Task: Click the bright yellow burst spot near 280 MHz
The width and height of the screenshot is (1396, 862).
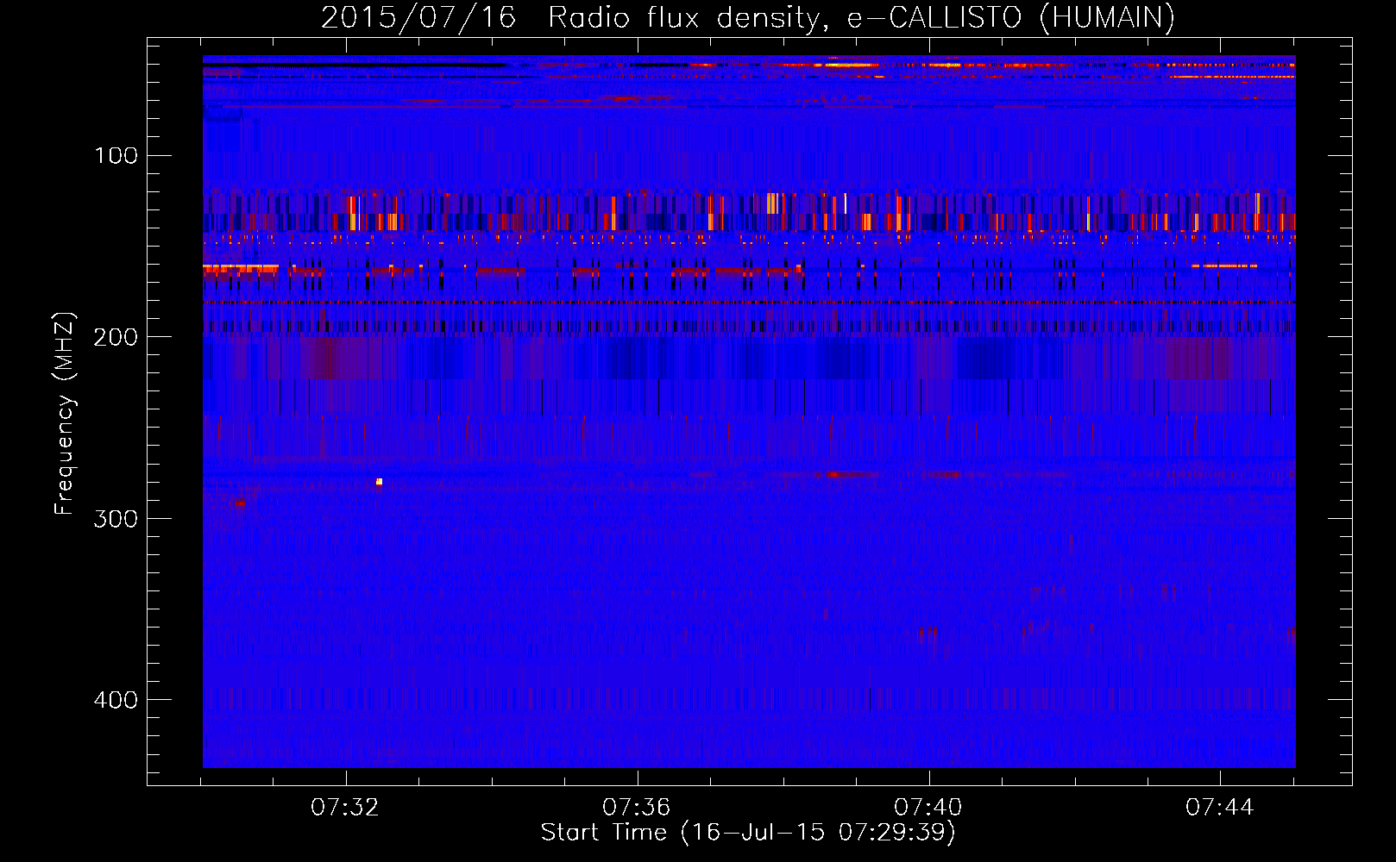Action: [x=379, y=482]
